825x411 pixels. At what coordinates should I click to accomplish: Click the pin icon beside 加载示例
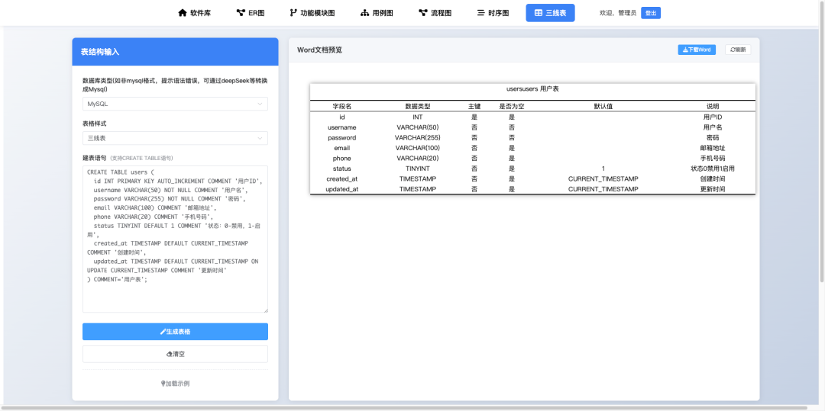163,384
